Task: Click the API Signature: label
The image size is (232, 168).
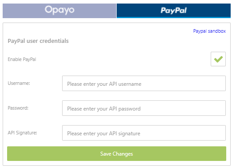Action: point(22,133)
